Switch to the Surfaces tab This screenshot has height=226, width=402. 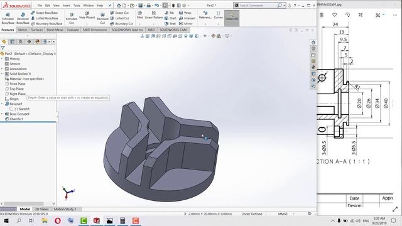37,30
